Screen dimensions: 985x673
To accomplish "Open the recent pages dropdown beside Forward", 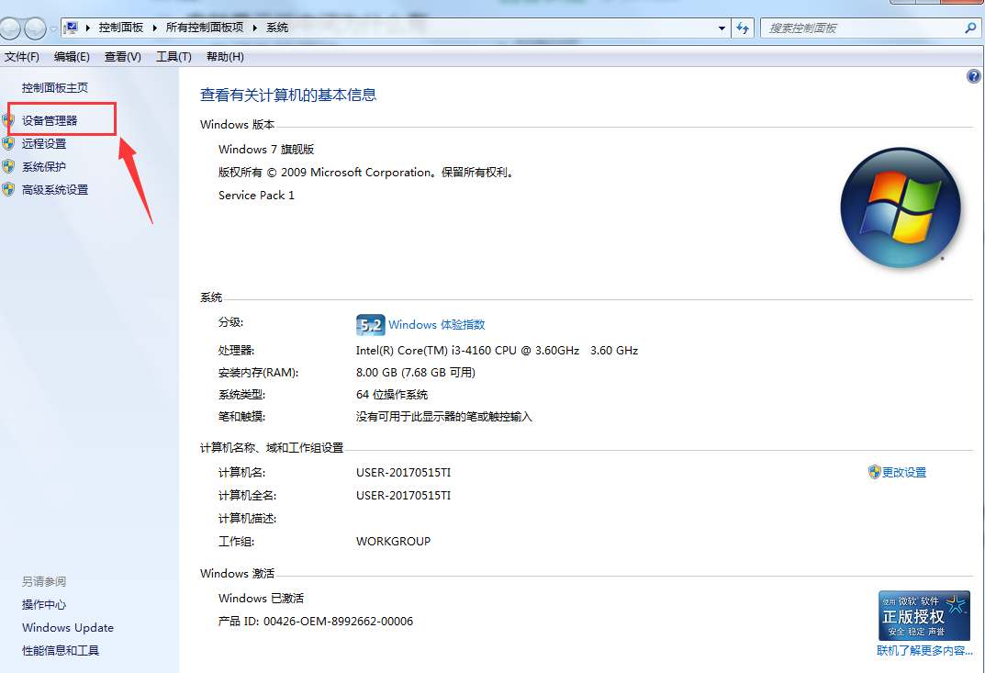I will coord(53,28).
